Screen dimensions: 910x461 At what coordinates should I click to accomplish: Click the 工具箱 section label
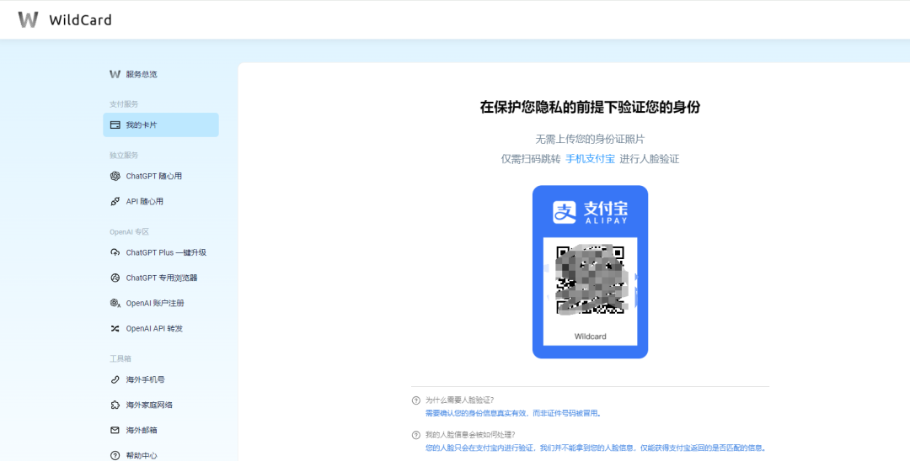[x=120, y=358]
